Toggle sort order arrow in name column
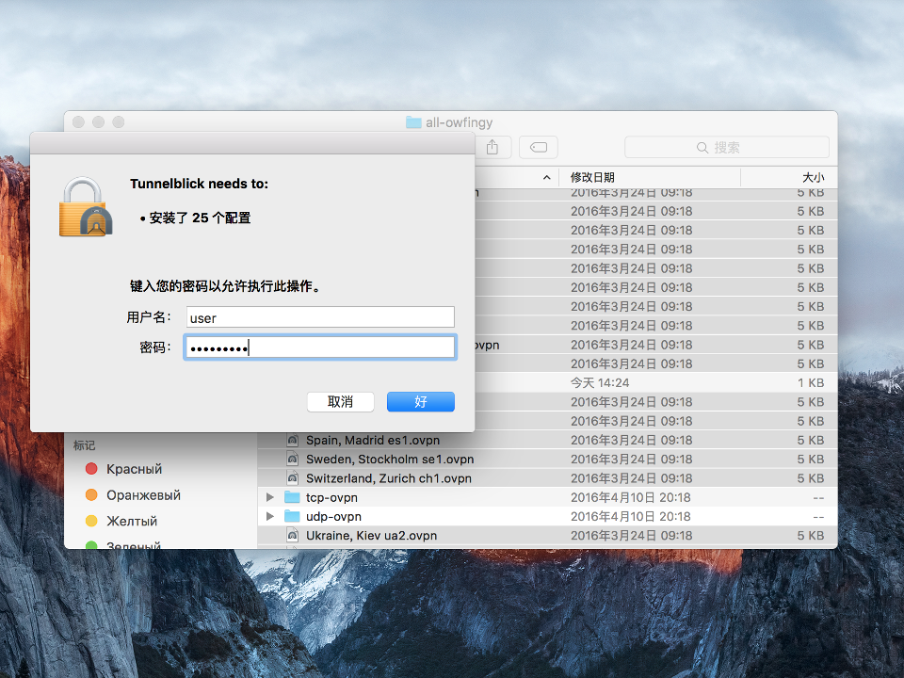The image size is (904, 678). point(546,178)
